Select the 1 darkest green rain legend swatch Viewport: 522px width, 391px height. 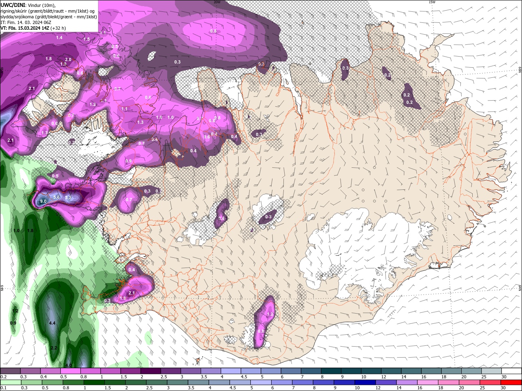[x=94, y=382]
